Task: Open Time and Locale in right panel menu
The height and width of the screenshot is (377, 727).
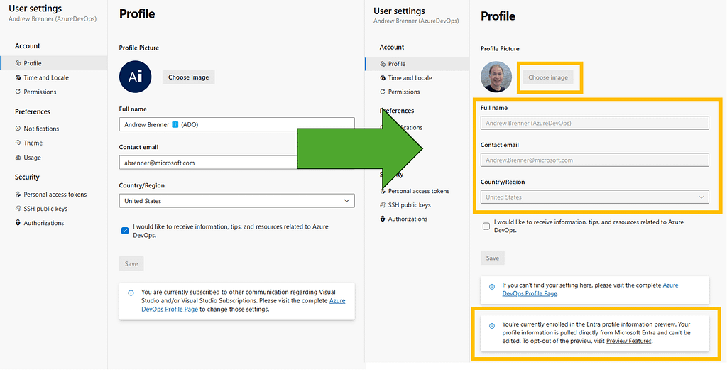Action: pos(410,78)
